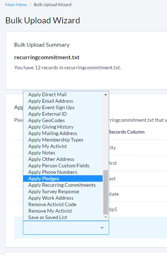The width and height of the screenshot is (167, 255).
Task: Click the city column cell
Action: (112, 148)
